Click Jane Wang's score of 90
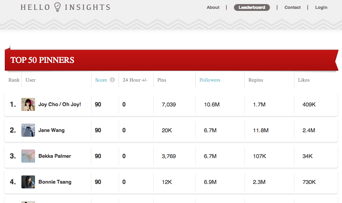 tap(98, 130)
